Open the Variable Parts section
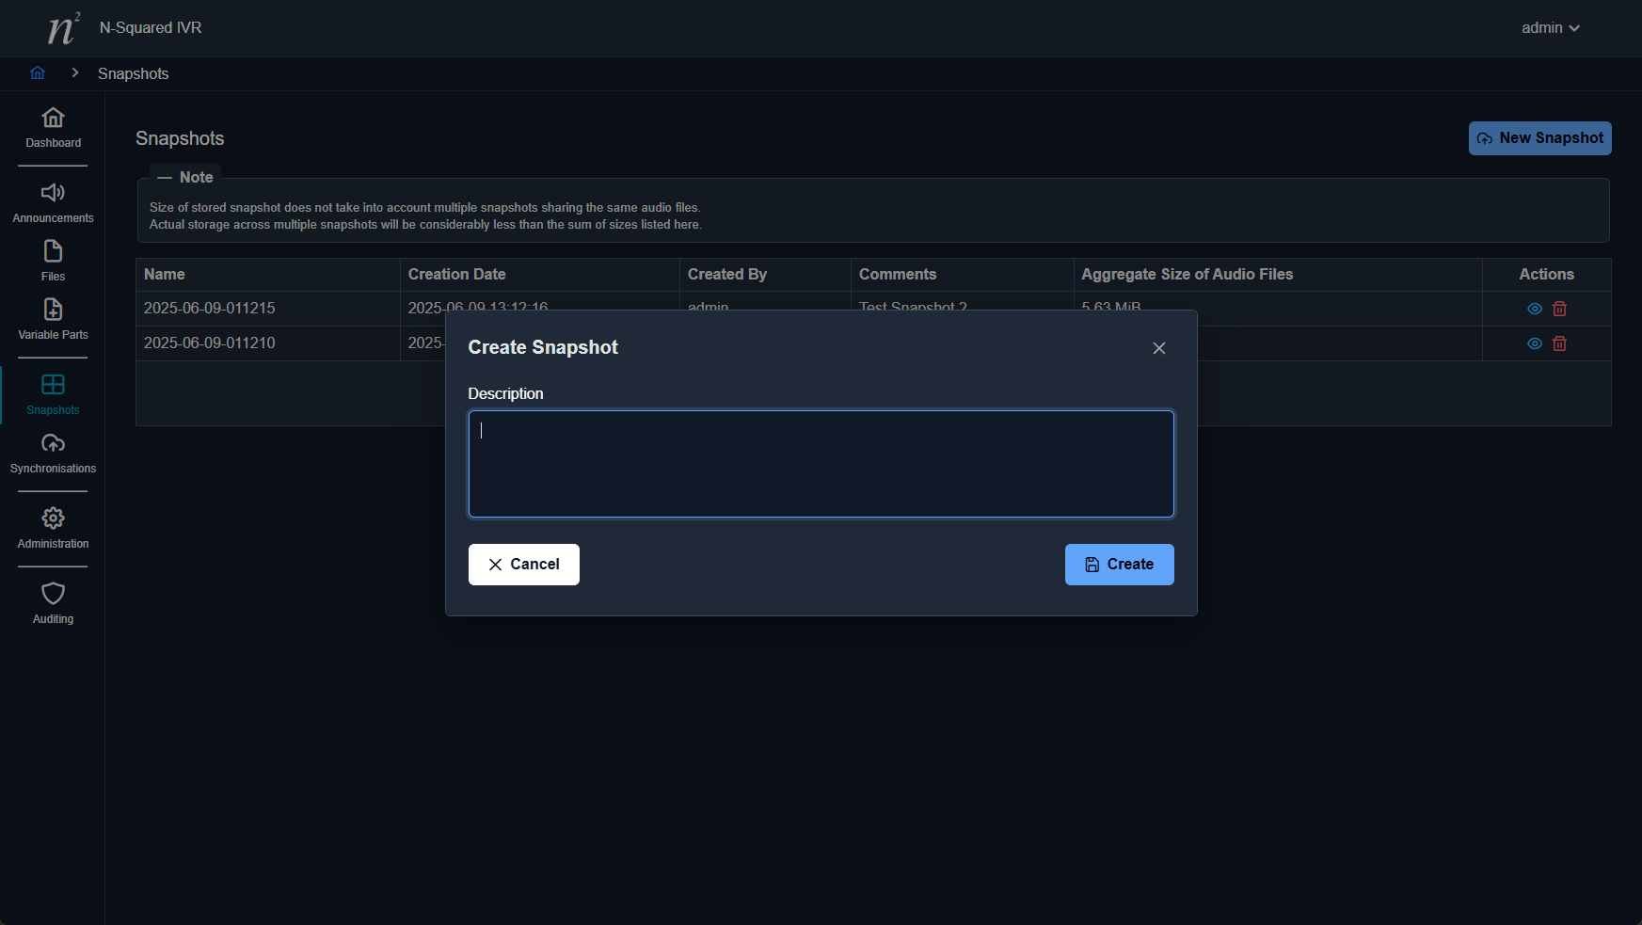Viewport: 1642px width, 925px height. tap(53, 320)
